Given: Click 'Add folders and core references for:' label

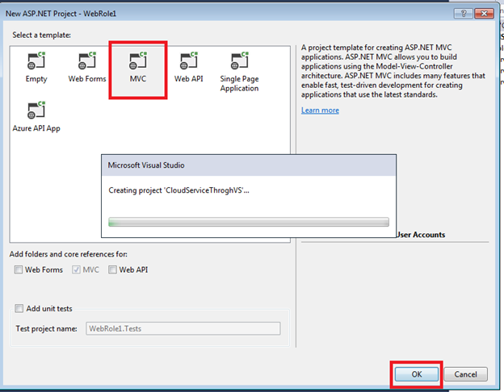Looking at the screenshot, I should (68, 254).
